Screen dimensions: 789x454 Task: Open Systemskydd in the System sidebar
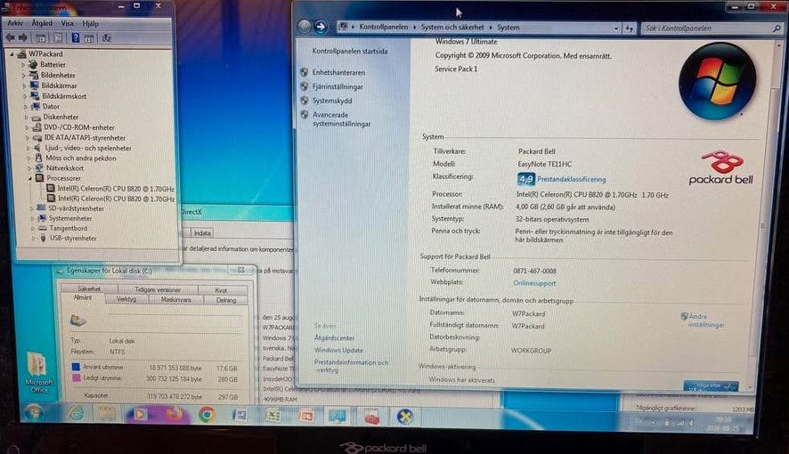(332, 101)
